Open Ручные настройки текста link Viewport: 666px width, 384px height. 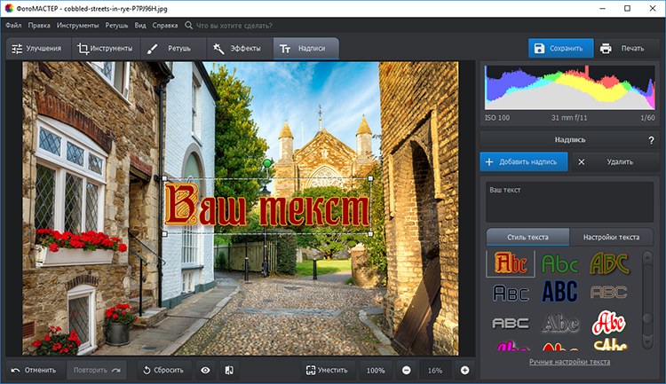pos(569,362)
